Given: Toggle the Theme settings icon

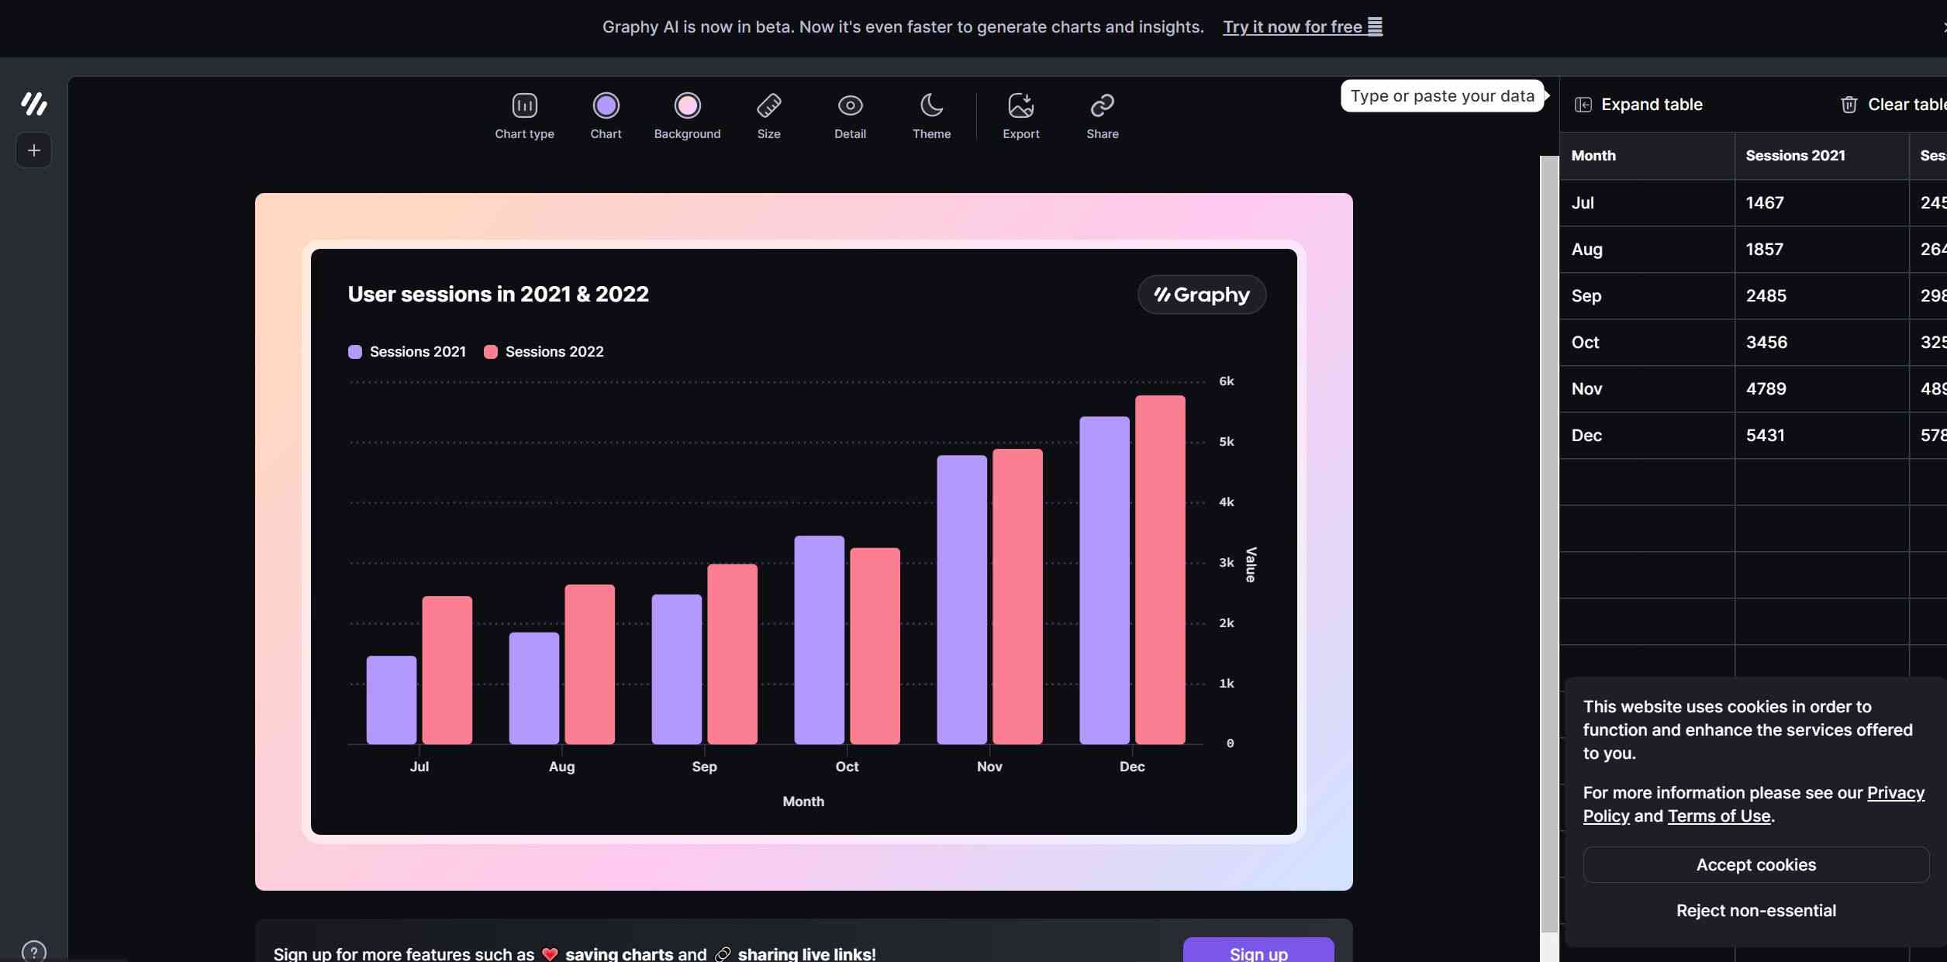Looking at the screenshot, I should click(x=931, y=103).
